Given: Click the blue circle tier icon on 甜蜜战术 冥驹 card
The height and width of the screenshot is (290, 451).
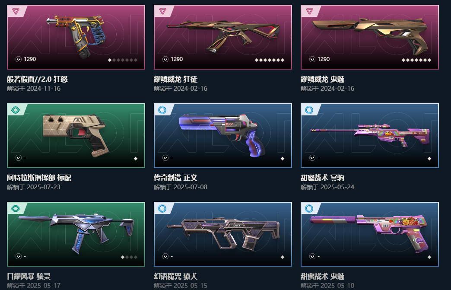Looking at the screenshot, I should click(309, 110).
